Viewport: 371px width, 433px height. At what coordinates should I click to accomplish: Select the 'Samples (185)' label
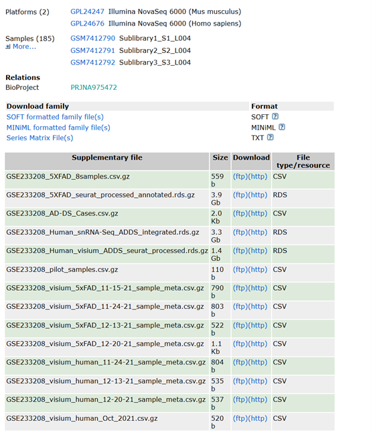tap(30, 39)
